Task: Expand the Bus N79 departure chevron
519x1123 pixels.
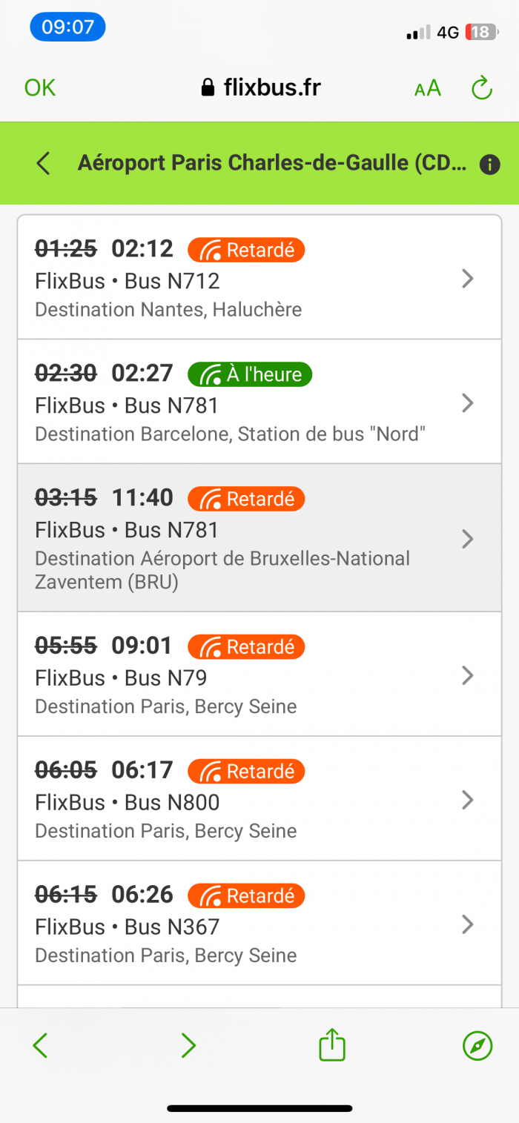Action: pyautogui.click(x=467, y=675)
